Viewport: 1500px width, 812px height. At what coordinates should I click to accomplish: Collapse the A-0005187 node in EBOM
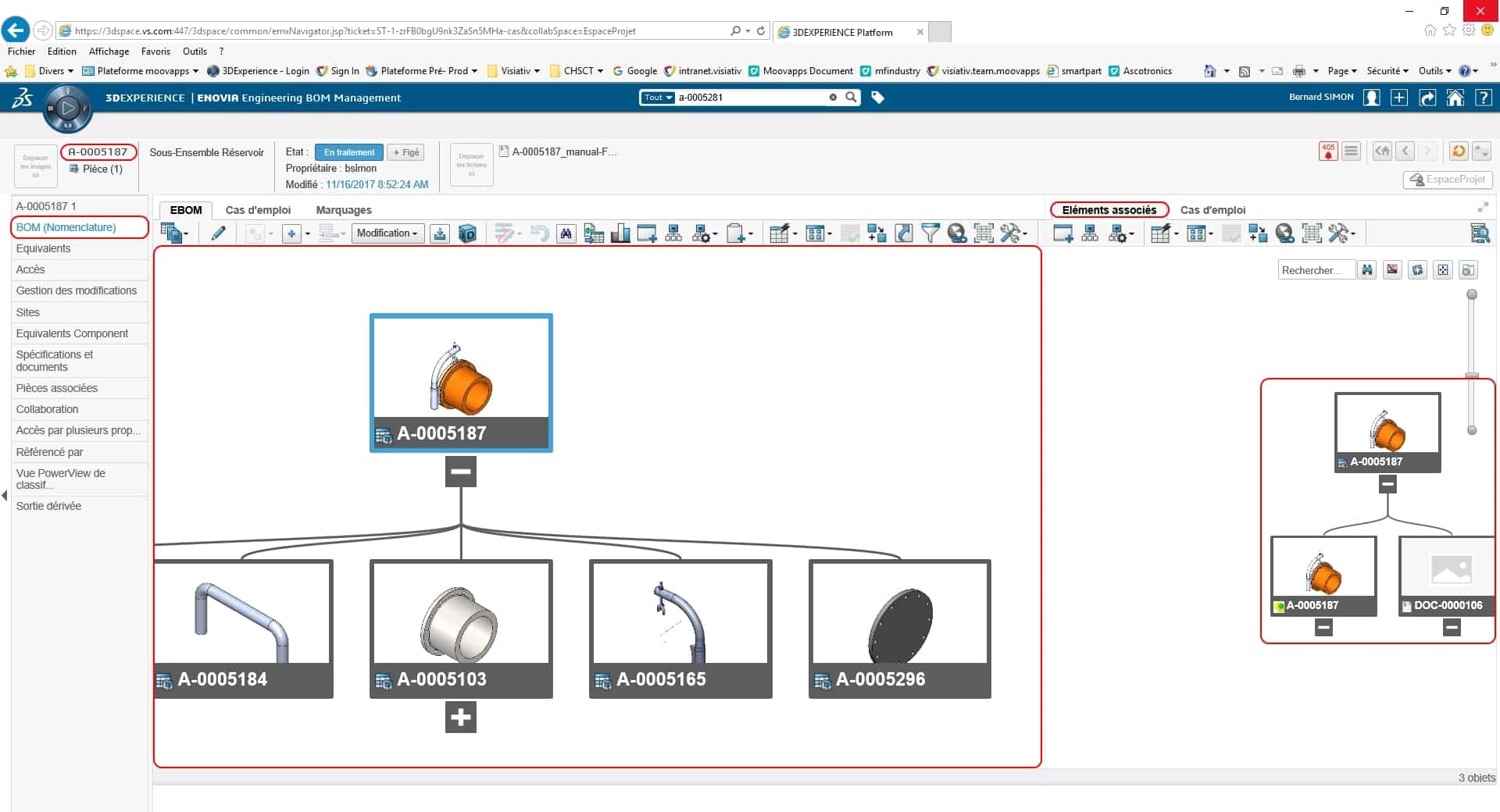(461, 472)
